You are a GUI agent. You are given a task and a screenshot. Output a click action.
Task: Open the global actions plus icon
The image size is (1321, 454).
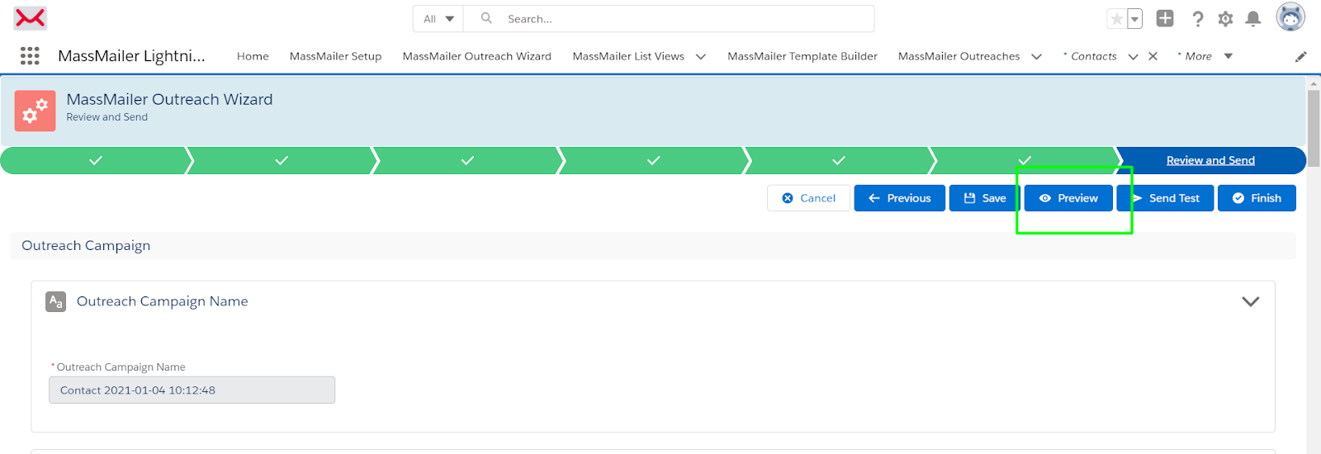tap(1165, 18)
